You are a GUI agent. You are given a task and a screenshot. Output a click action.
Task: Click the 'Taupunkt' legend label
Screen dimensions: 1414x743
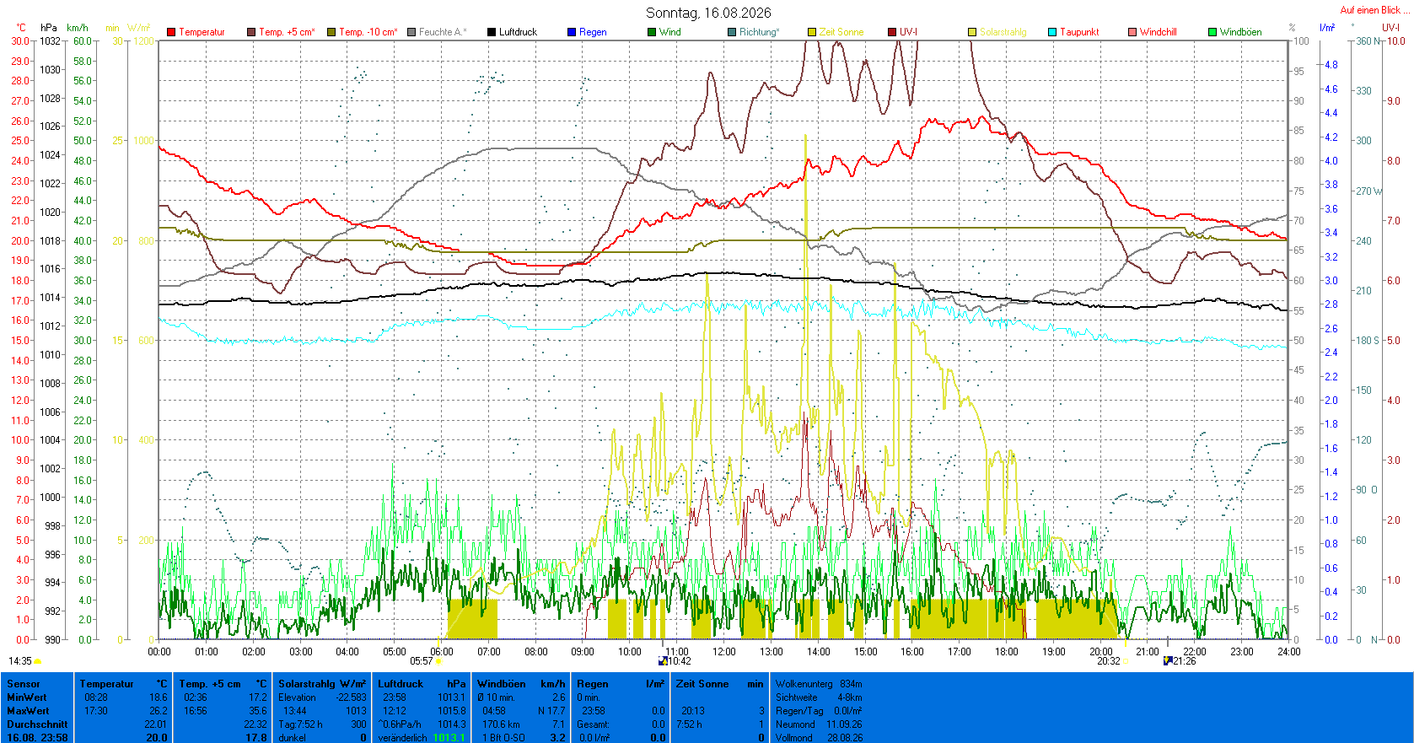pos(1079,32)
